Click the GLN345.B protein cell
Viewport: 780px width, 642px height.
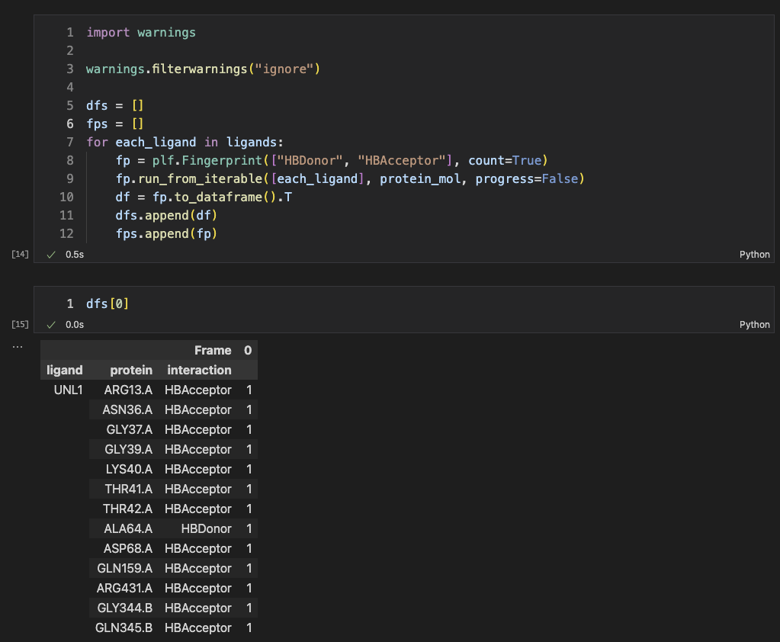pyautogui.click(x=124, y=628)
